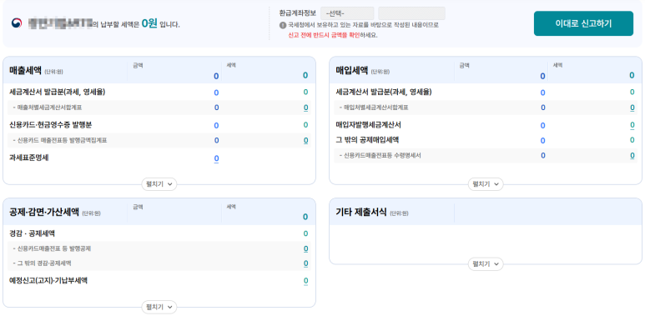Select 과세표준명세 row label

[29, 158]
